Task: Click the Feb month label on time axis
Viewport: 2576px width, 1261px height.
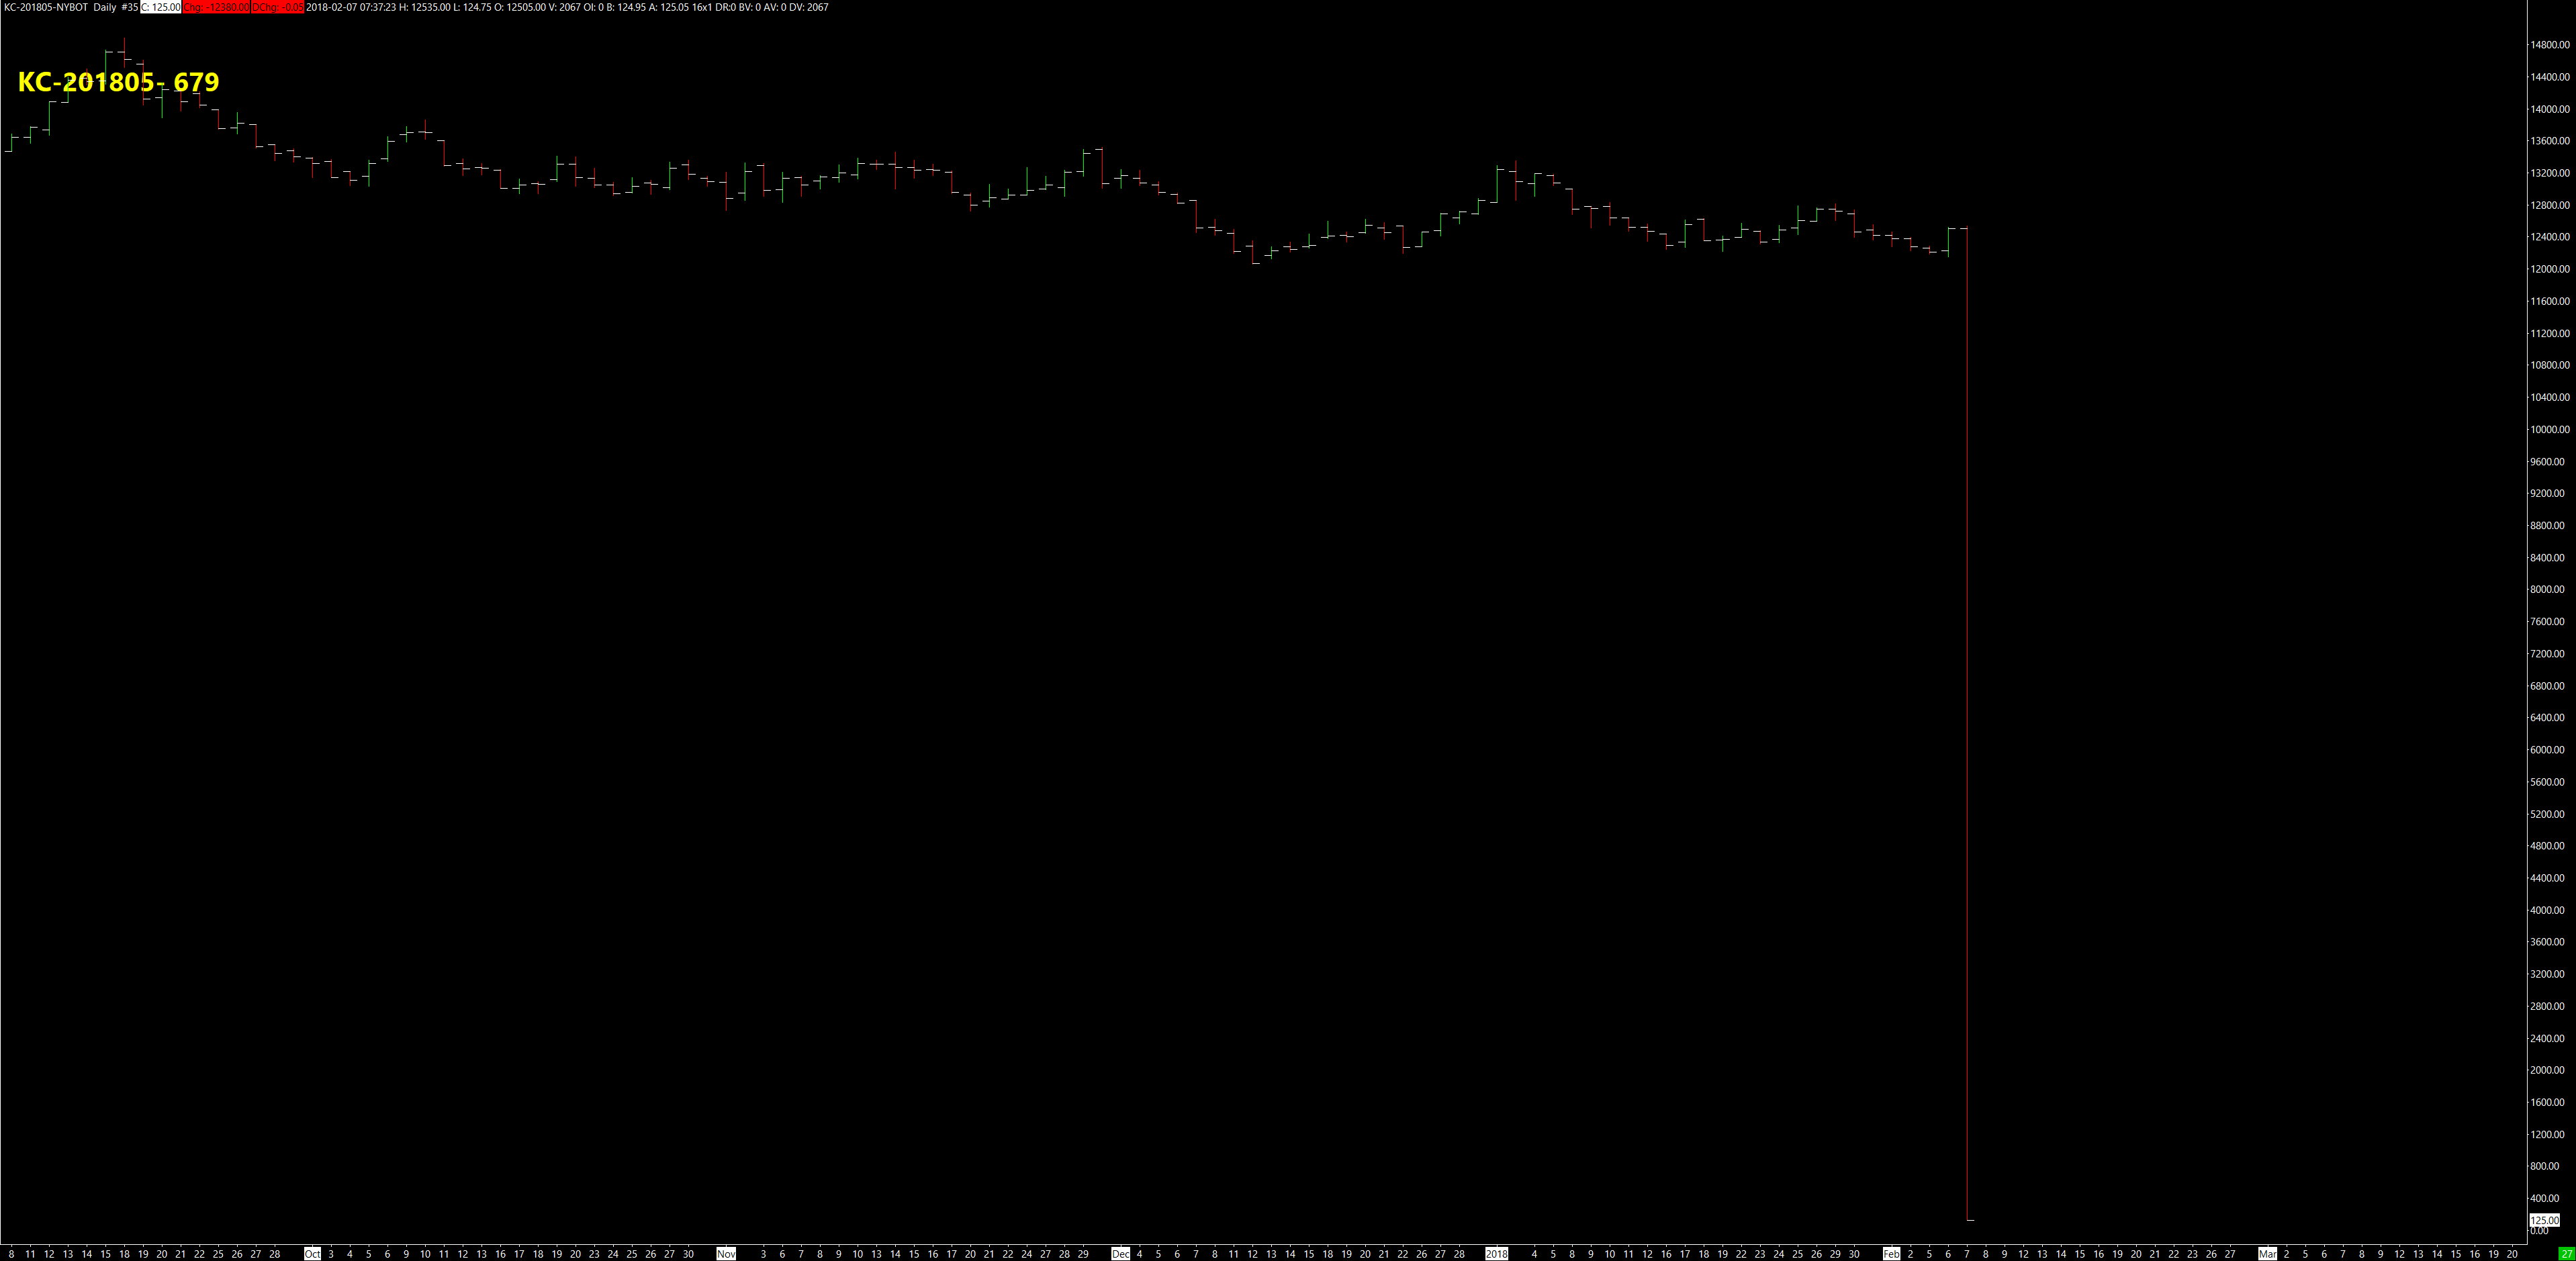Action: click(1891, 1254)
